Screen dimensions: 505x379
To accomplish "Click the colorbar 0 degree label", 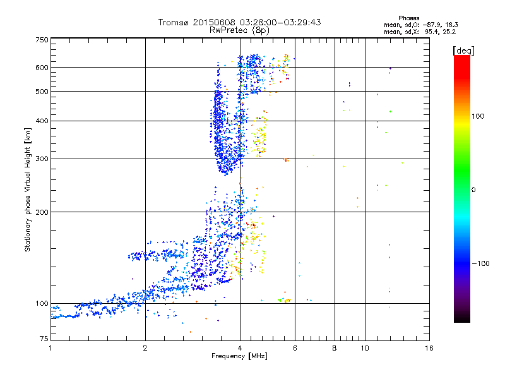I will pyautogui.click(x=473, y=190).
